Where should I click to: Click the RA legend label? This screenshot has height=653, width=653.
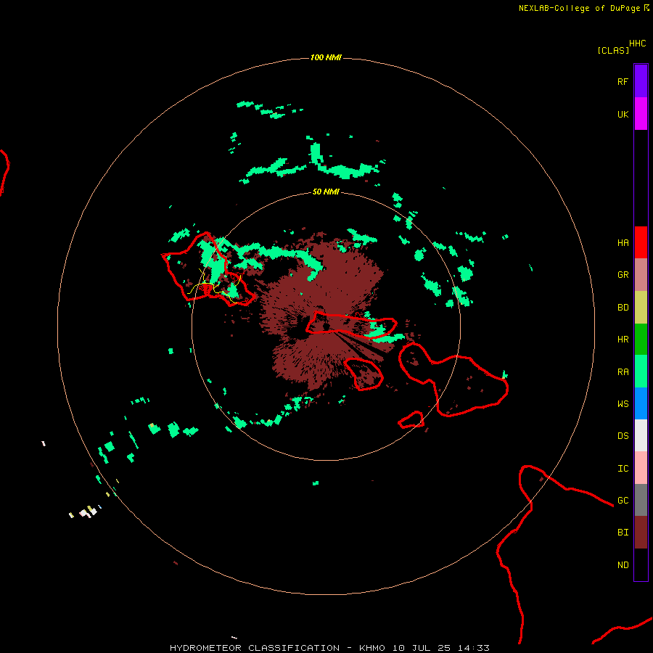(623, 372)
